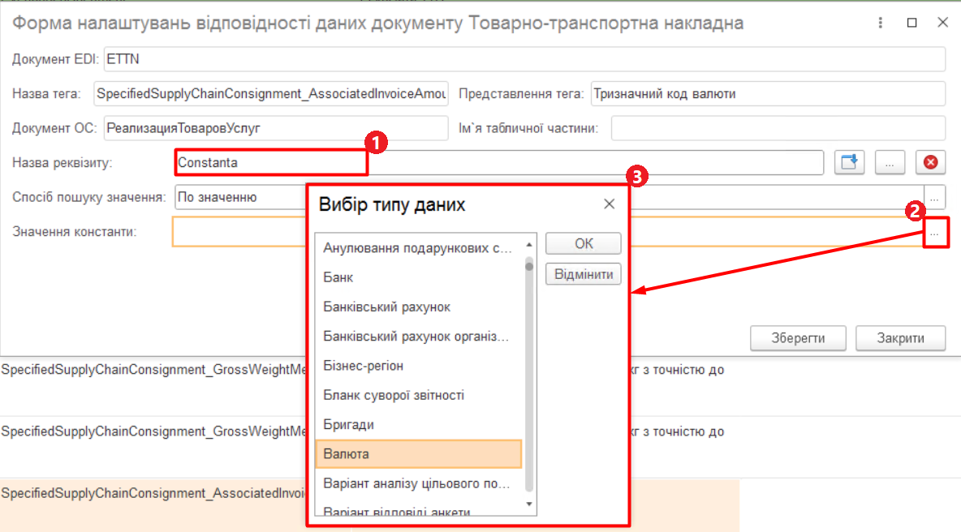
Task: Close the Вибір типу даних dialog
Action: [x=609, y=204]
